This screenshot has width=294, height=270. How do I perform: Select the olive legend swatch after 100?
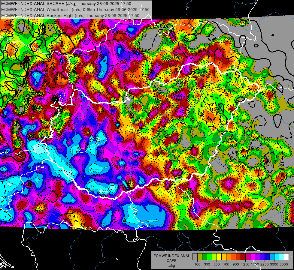tap(200, 257)
